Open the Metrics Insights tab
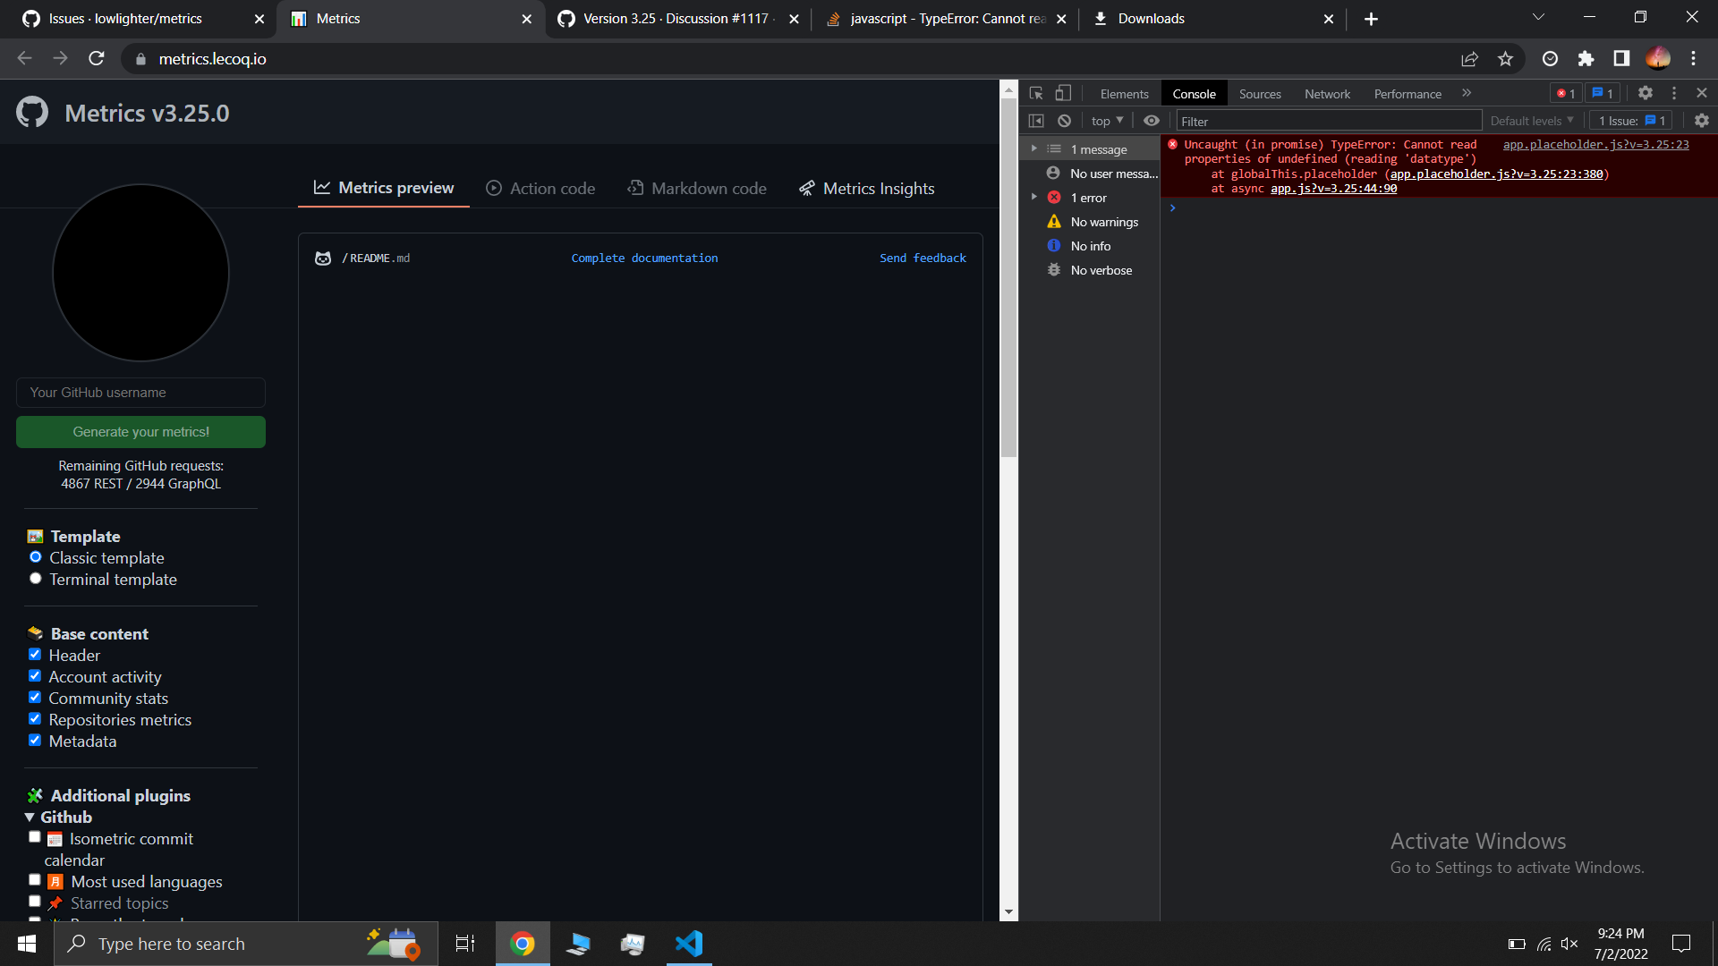 click(867, 189)
